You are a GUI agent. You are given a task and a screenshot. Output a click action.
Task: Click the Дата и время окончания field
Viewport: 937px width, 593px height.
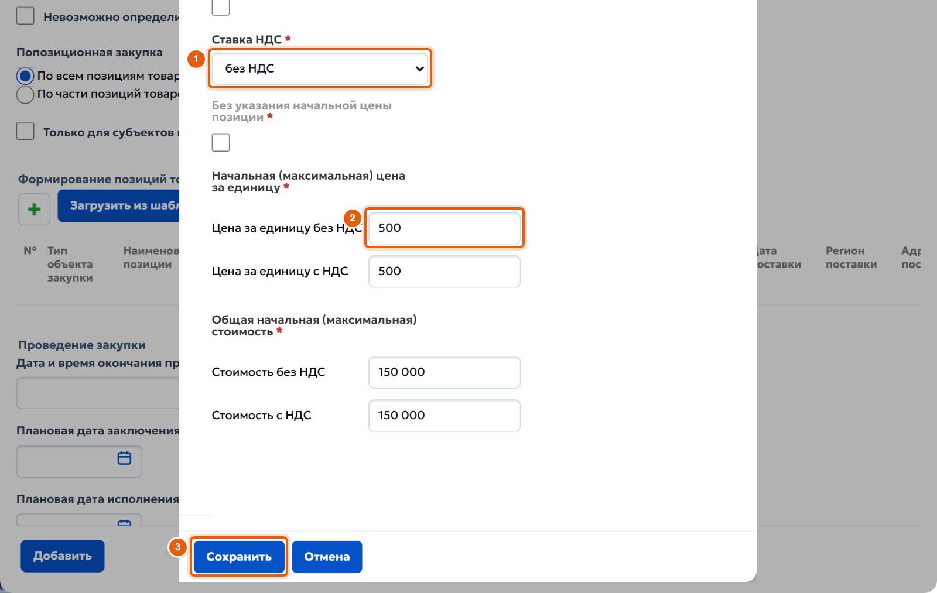[x=98, y=393]
